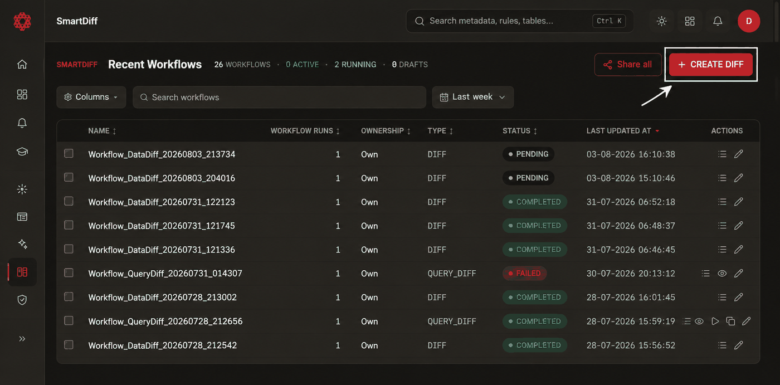Viewport: 780px width, 385px height.
Task: Open the user profile avatar D
Action: pos(749,21)
